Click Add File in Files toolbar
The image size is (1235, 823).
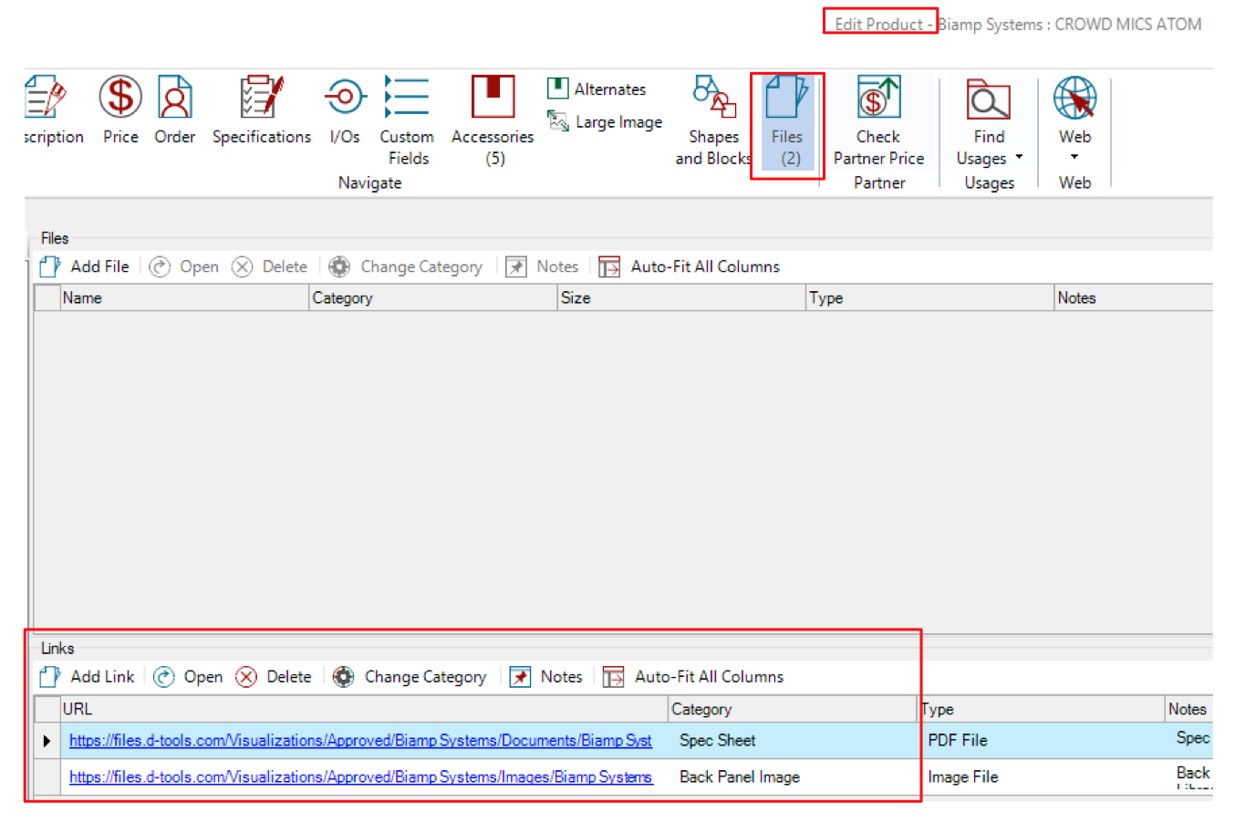pos(85,266)
